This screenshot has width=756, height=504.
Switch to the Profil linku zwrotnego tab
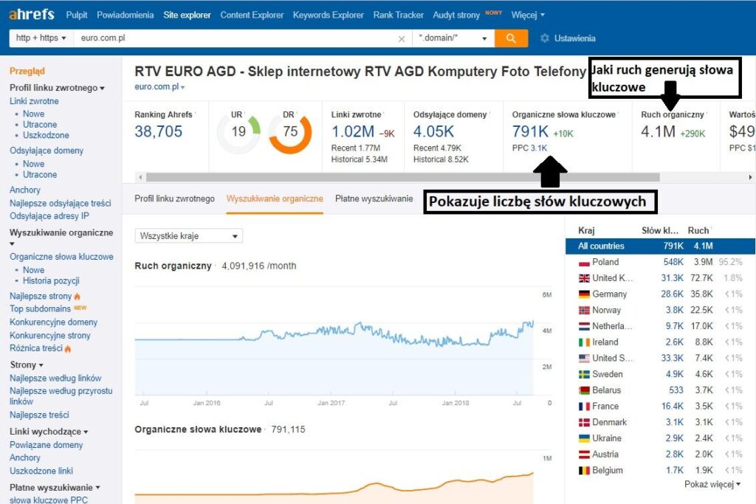174,199
